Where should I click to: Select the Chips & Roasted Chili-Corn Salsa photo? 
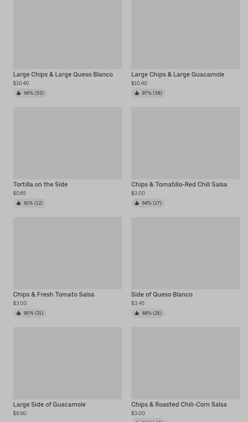[x=186, y=363]
